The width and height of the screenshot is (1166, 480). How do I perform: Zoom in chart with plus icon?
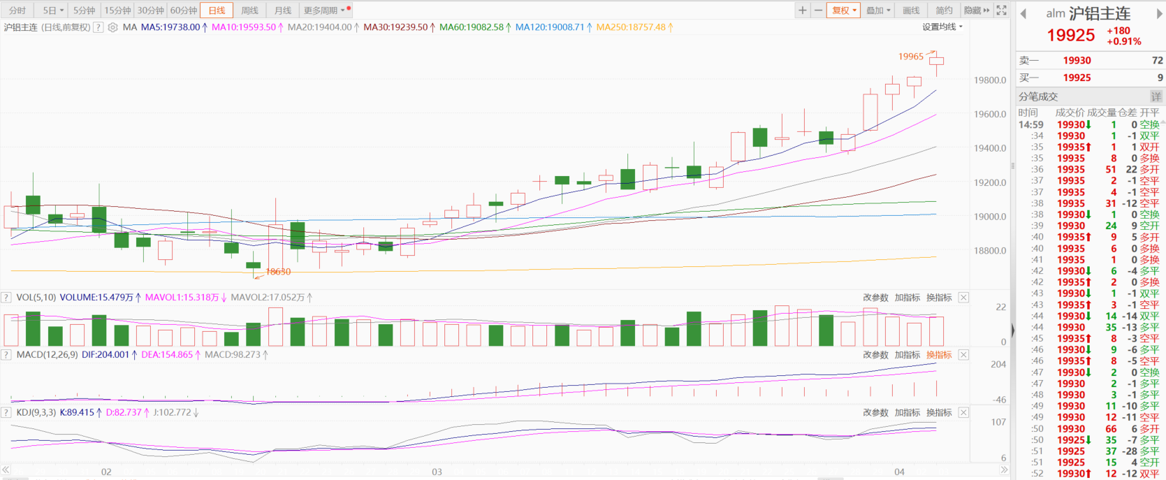803,10
